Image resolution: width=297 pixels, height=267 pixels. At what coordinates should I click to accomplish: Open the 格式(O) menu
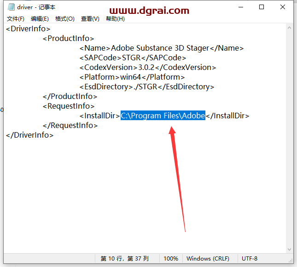coord(65,19)
